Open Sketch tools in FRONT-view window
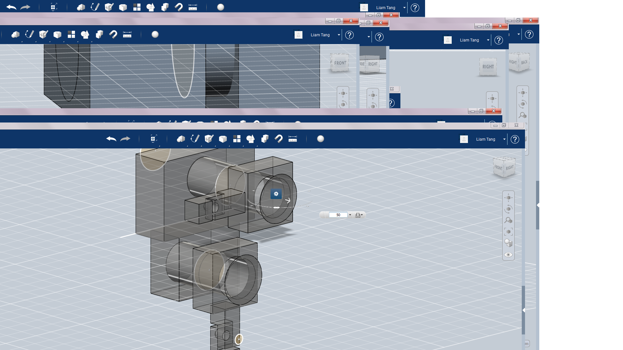The width and height of the screenshot is (623, 350). click(30, 35)
